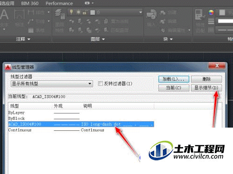Switch to the 精选应用 ribbon tab
Screen dimensions: 233x174
(x=7, y=3)
